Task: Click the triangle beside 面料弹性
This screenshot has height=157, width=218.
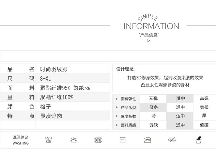Action: pyautogui.click(x=117, y=99)
